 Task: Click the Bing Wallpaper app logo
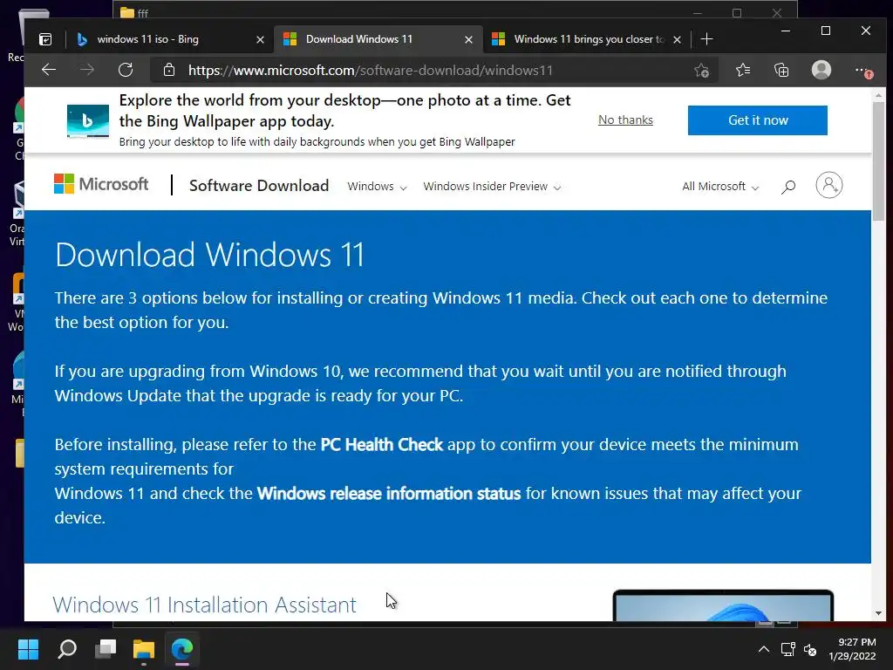[88, 120]
